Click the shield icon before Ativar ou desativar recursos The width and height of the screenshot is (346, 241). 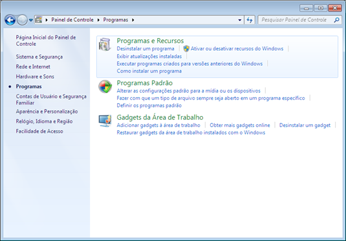pyautogui.click(x=186, y=48)
